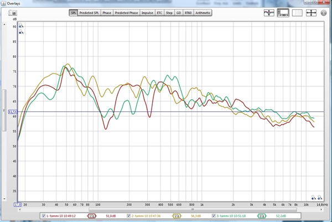The height and width of the screenshot is (222, 332).
Task: Minimize the Overlays window
Action: point(308,2)
